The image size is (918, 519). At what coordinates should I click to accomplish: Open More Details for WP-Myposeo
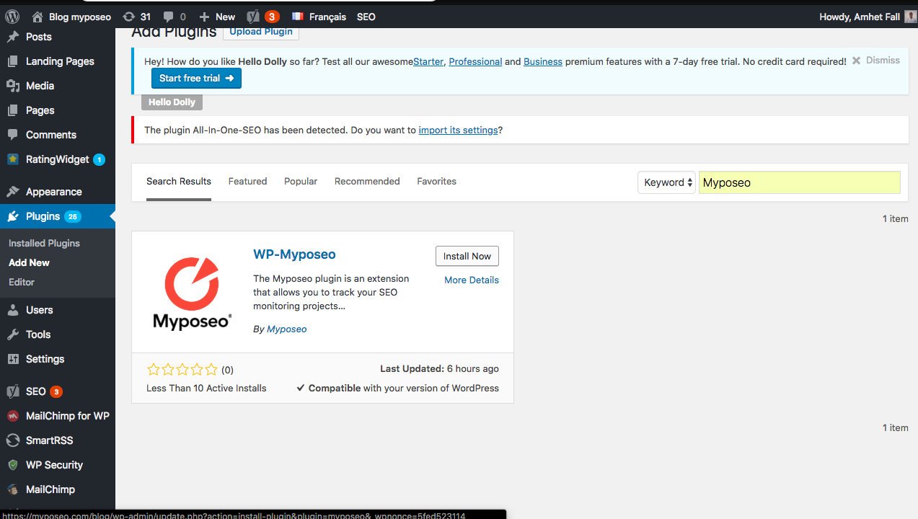(472, 280)
